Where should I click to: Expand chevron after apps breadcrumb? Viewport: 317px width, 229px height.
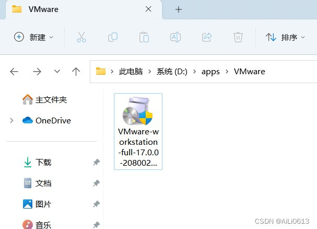[x=227, y=72]
